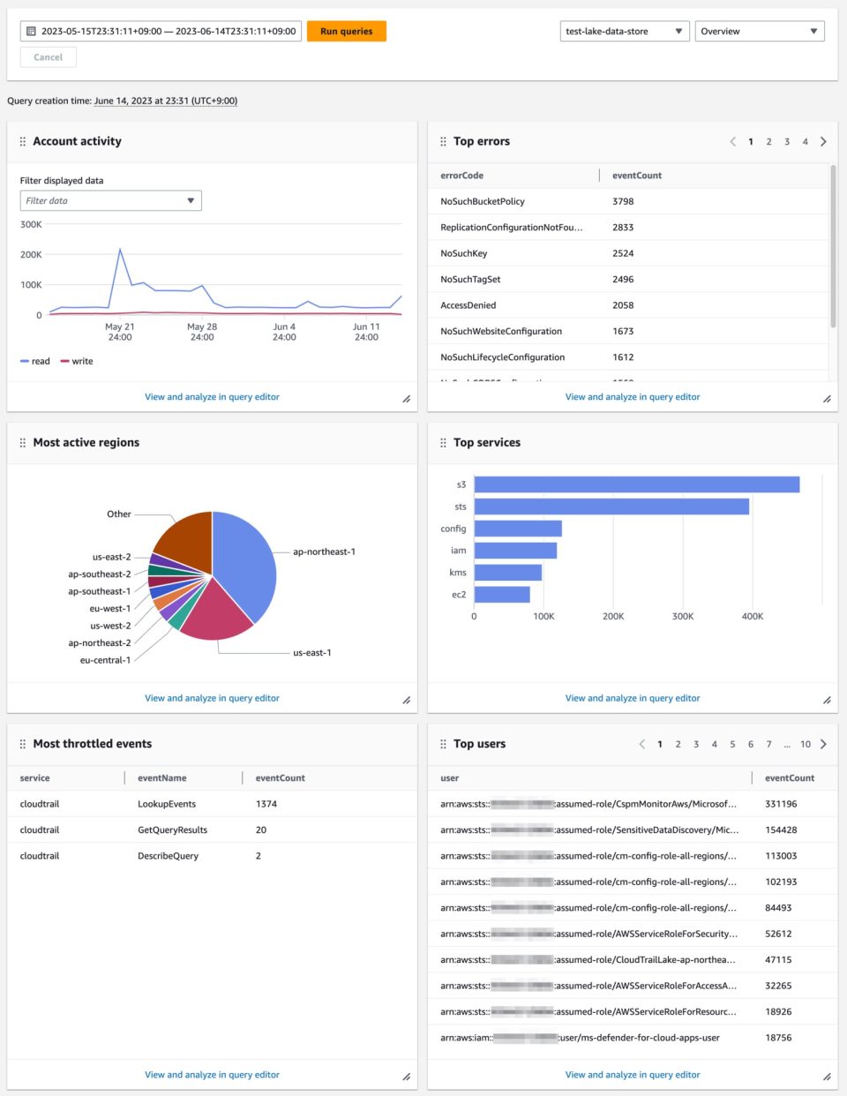Open query editor link under Top users
The height and width of the screenshot is (1096, 847).
[x=632, y=1075]
